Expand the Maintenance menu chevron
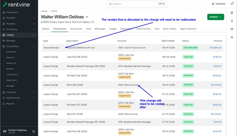The width and height of the screenshot is (237, 136). coord(34,98)
